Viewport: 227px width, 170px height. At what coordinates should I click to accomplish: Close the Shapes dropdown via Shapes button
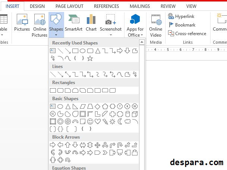tap(56, 25)
